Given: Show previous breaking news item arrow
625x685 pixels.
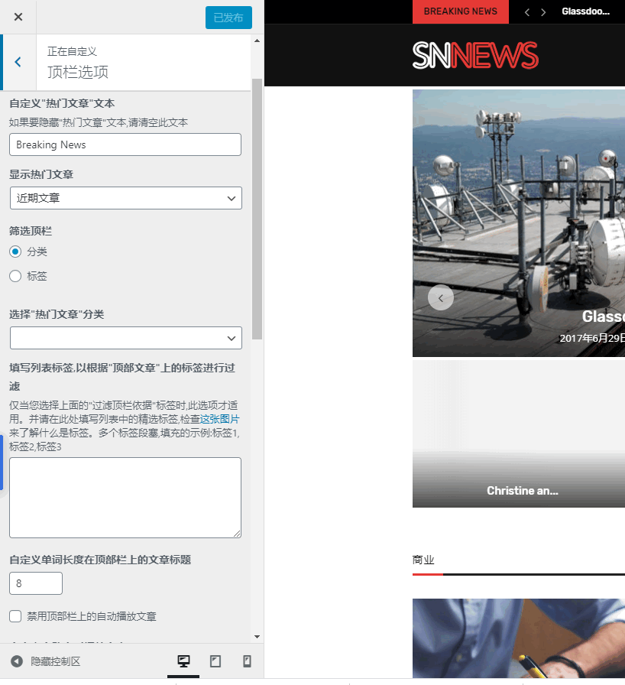Looking at the screenshot, I should pyautogui.click(x=527, y=12).
